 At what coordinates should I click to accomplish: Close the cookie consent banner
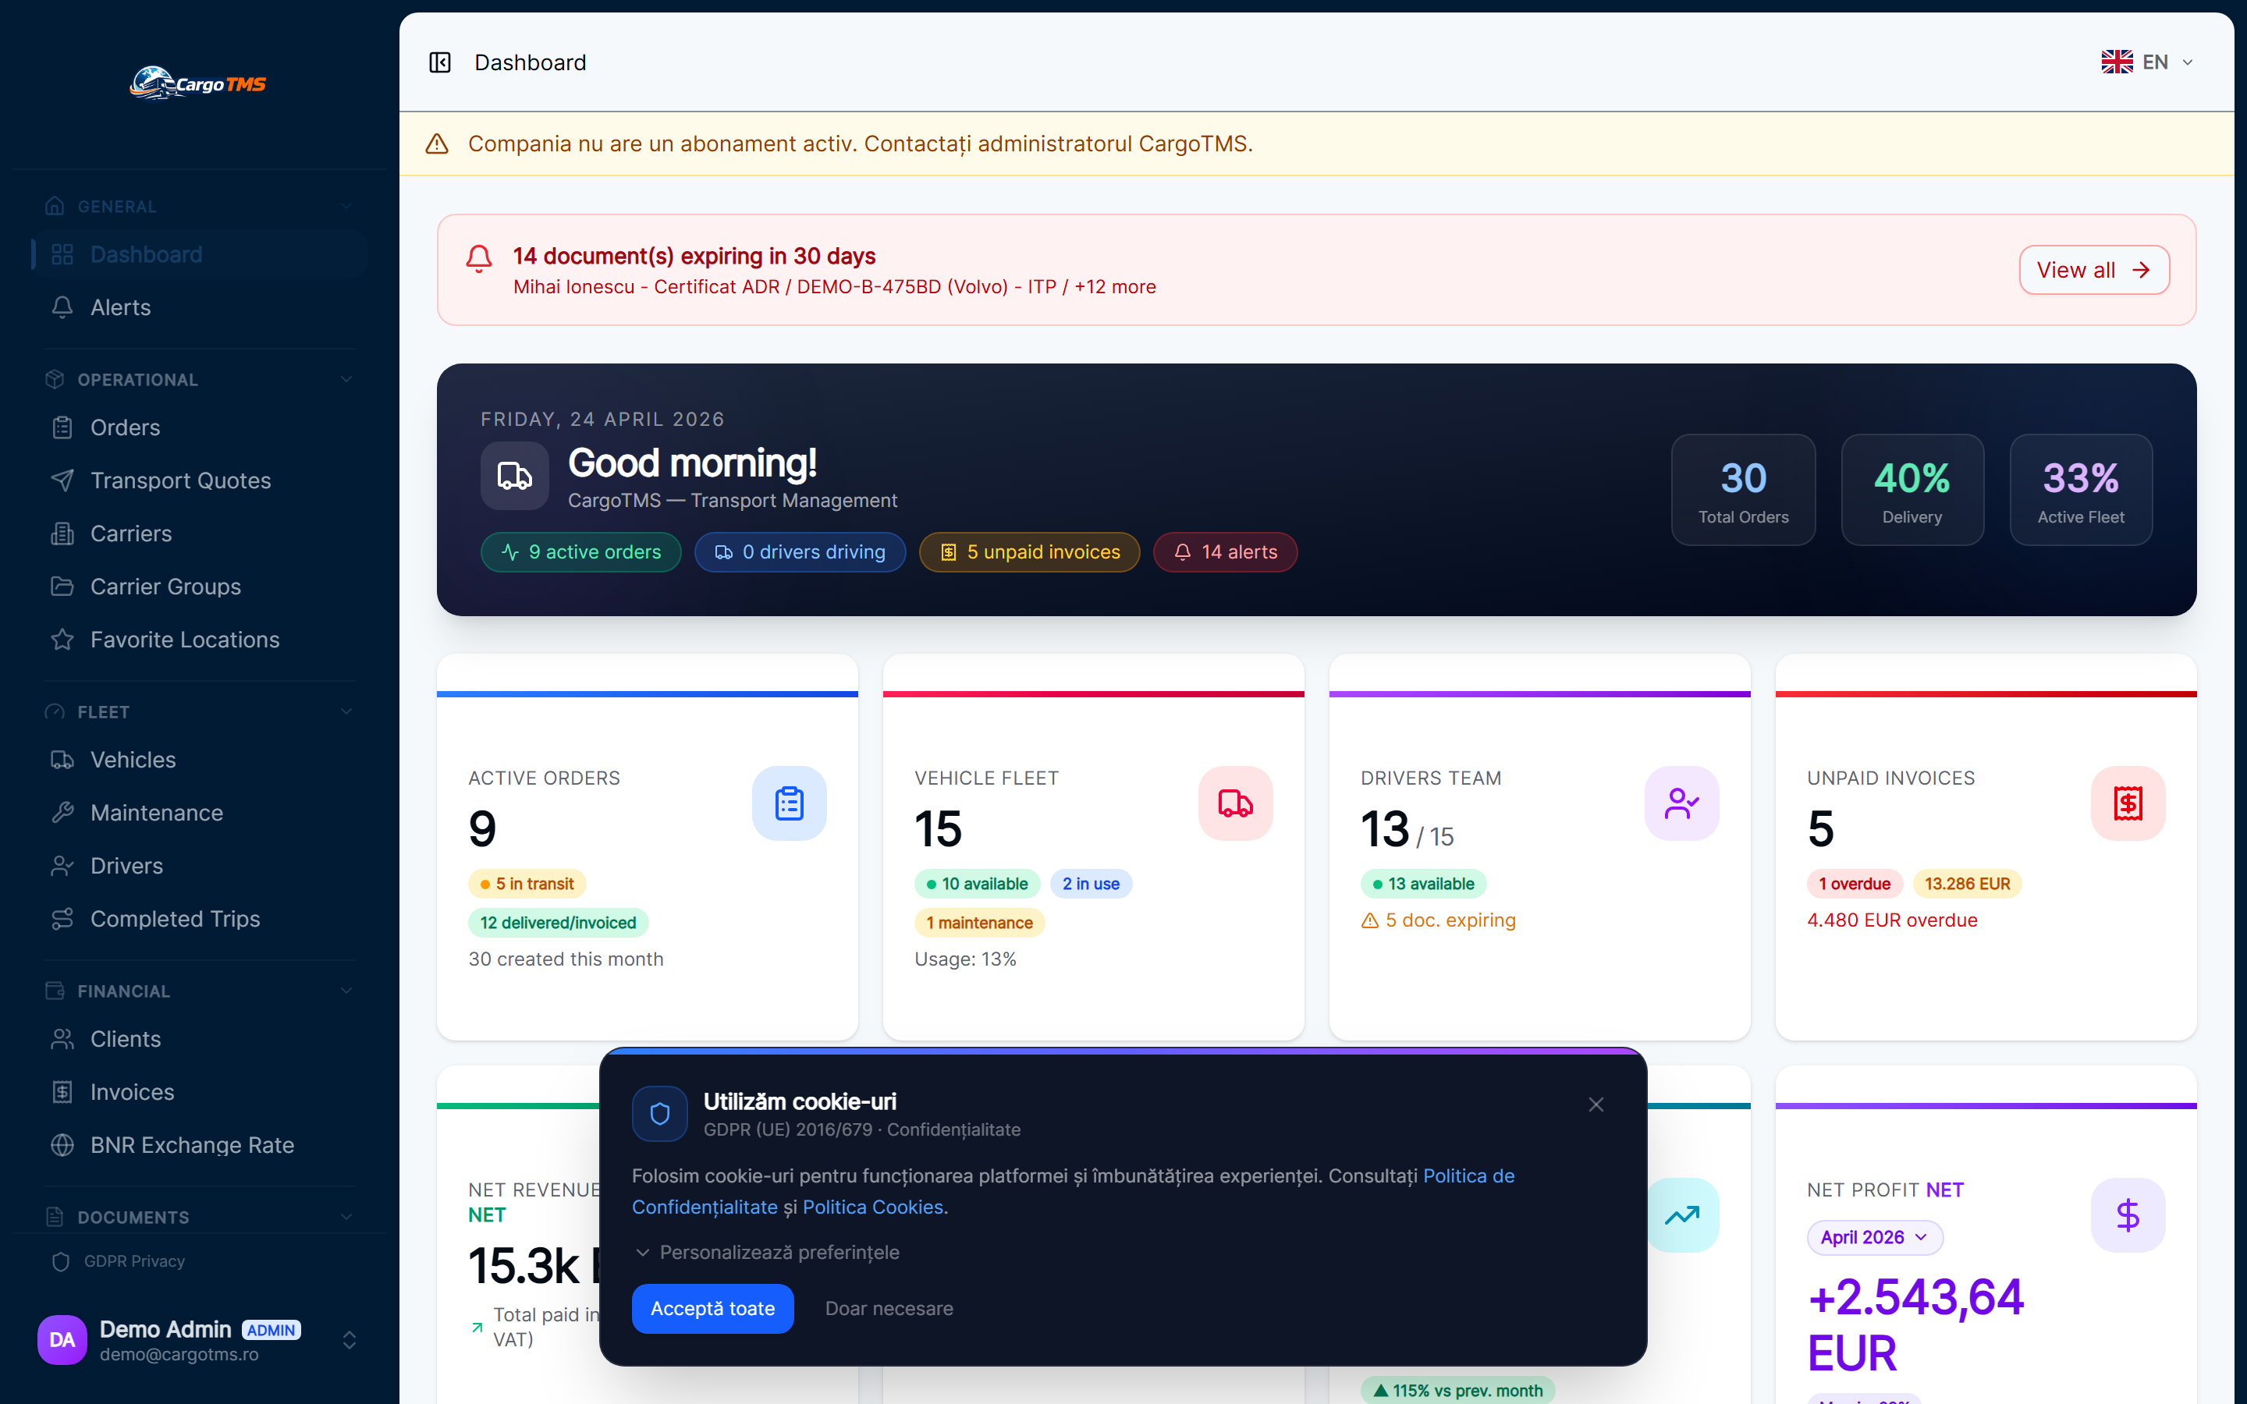coord(1596,1105)
